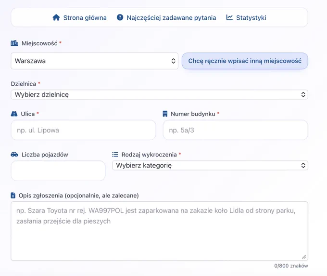Open Strona główna link
The image size is (327, 276).
point(85,18)
